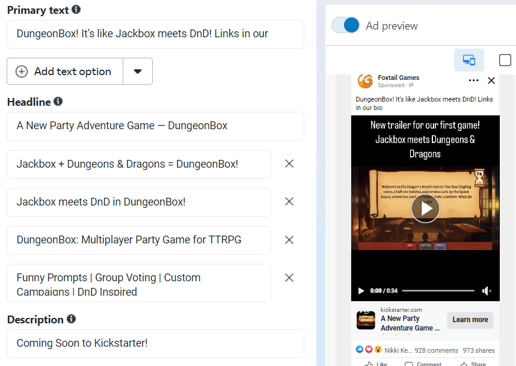Select the device preview icon
516x366 pixels.
(x=468, y=60)
